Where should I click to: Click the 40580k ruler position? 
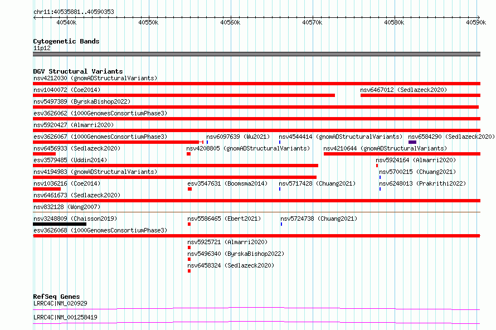coord(394,22)
